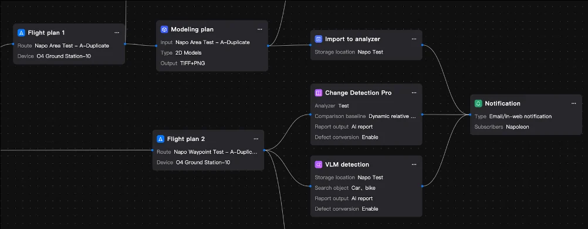Click Search object value Car, bike
The image size is (588, 229).
[363, 188]
